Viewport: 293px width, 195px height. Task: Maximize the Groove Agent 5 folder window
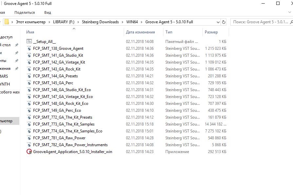point(278,3)
